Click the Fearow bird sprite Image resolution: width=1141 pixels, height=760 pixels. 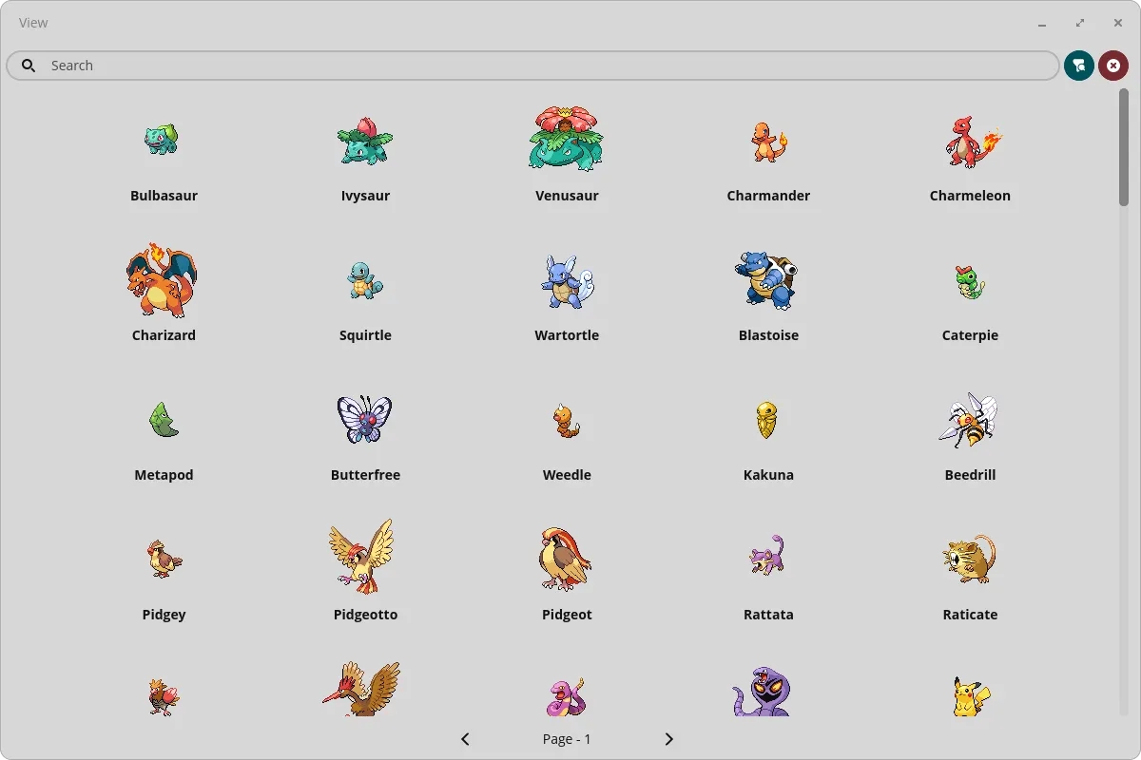[361, 689]
